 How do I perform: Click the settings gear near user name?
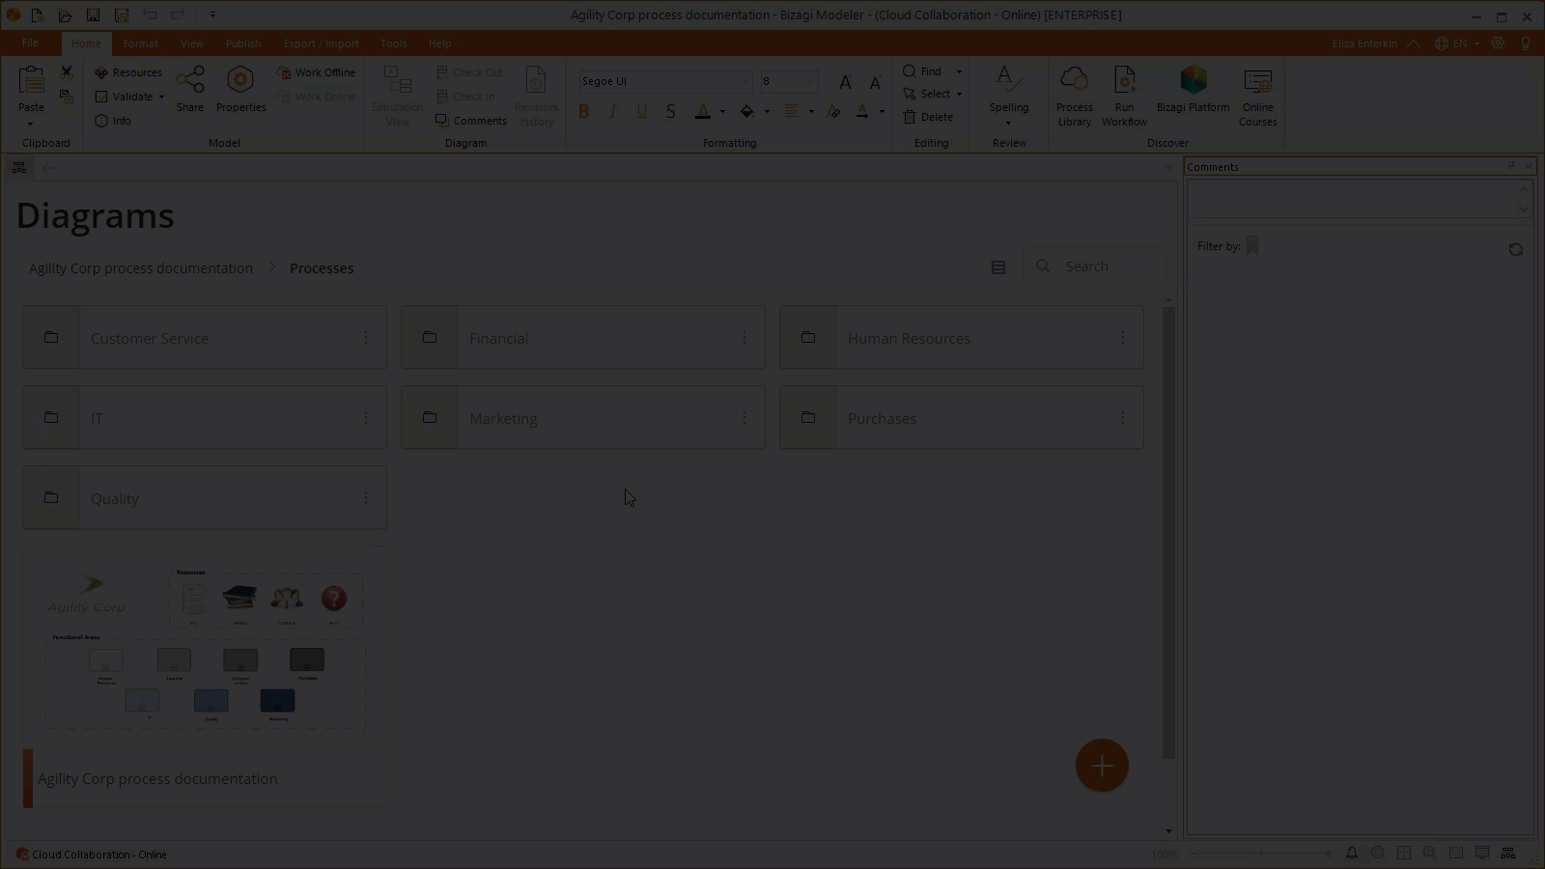pos(1498,43)
